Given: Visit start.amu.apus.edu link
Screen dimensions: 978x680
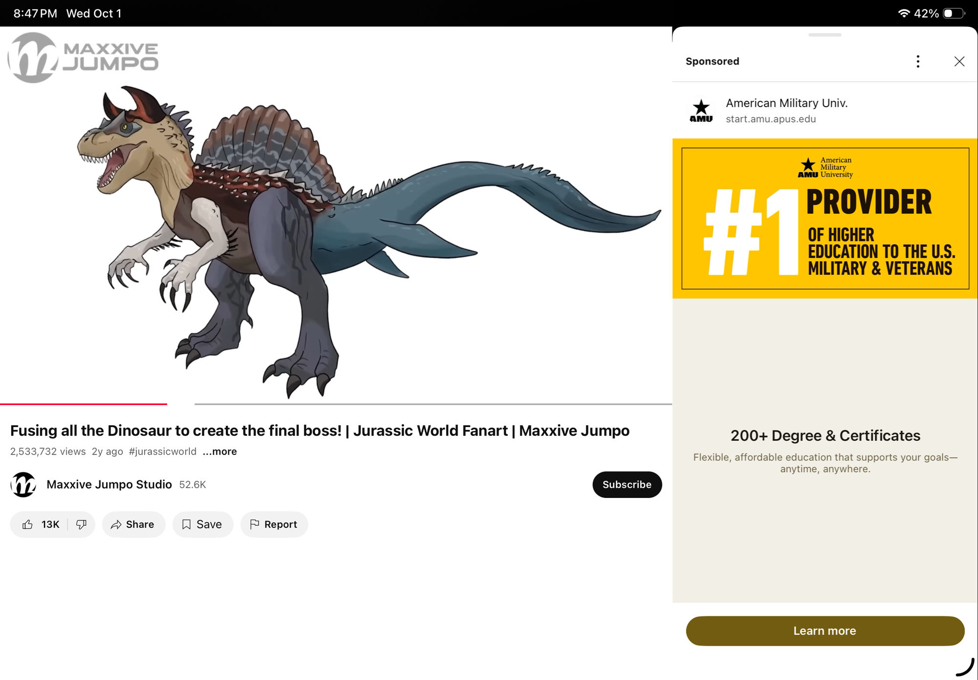Looking at the screenshot, I should [770, 119].
